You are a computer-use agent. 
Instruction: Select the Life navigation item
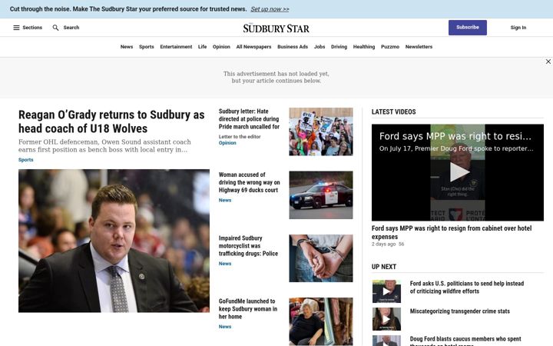tap(203, 47)
